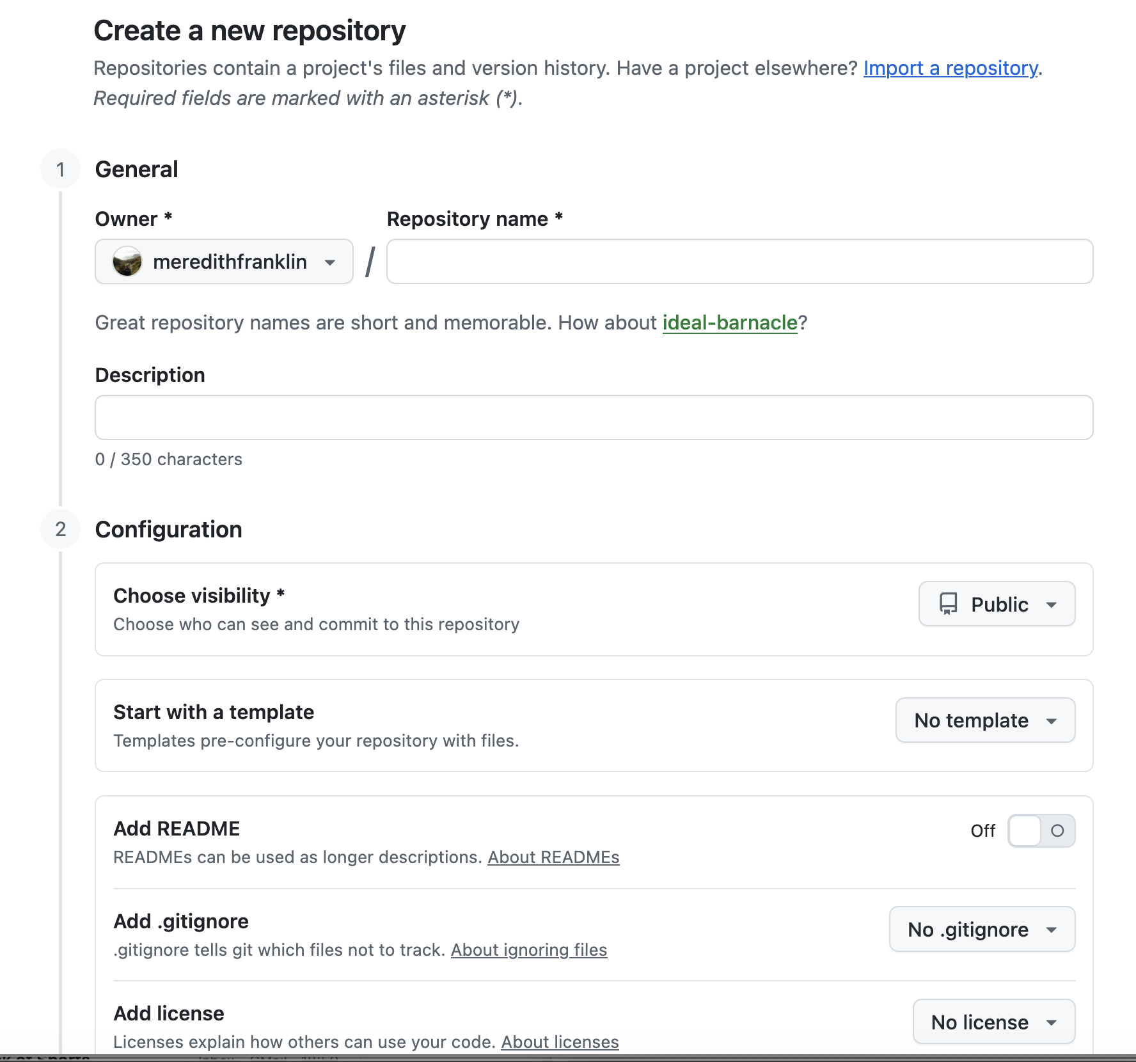Focus the Repository name input field
Screen dimensions: 1136x1062
739,262
